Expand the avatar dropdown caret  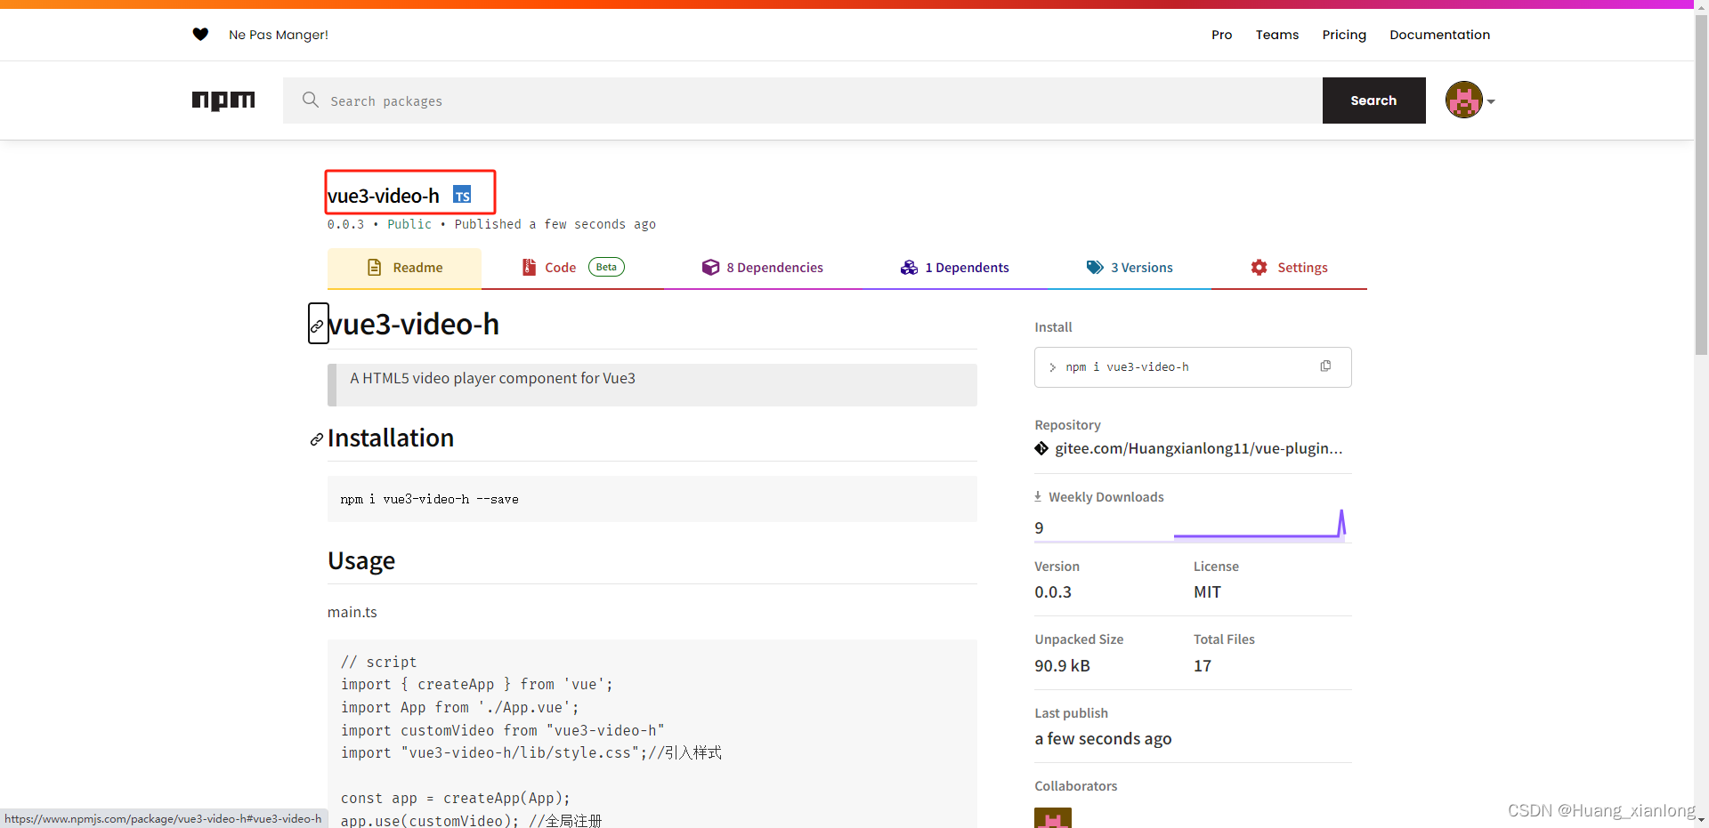1491,101
